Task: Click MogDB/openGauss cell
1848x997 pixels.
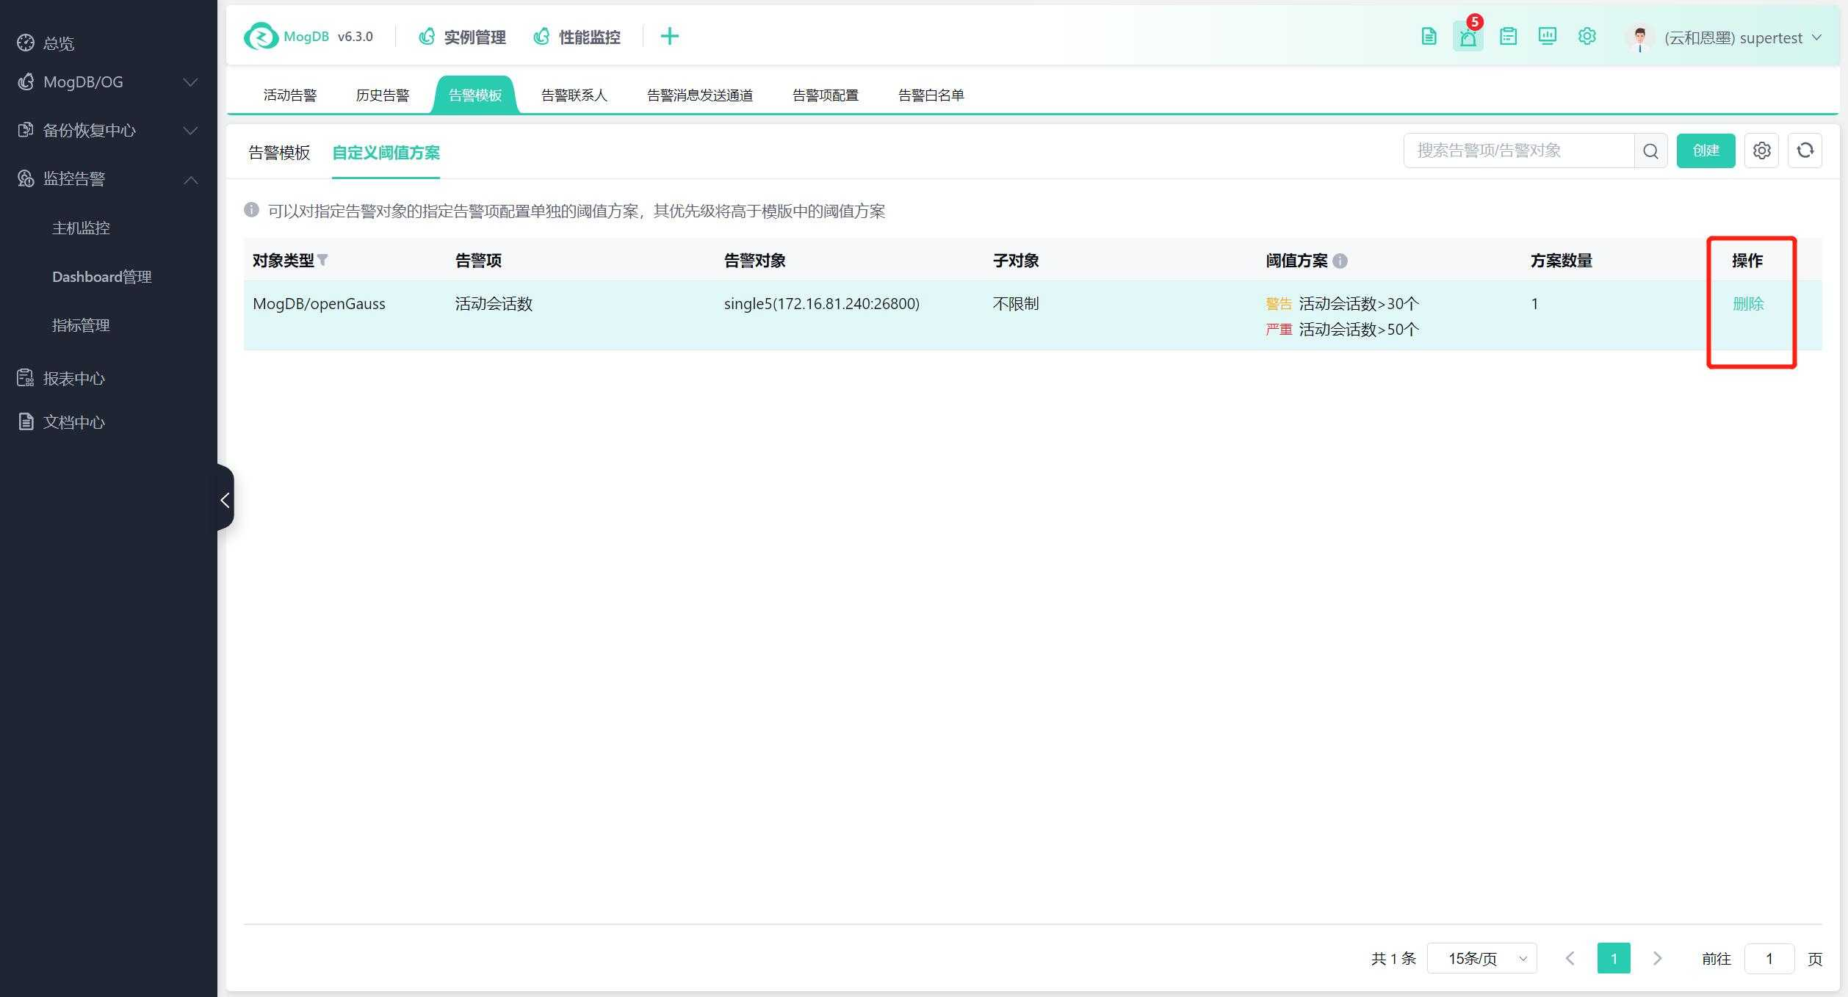Action: [319, 304]
